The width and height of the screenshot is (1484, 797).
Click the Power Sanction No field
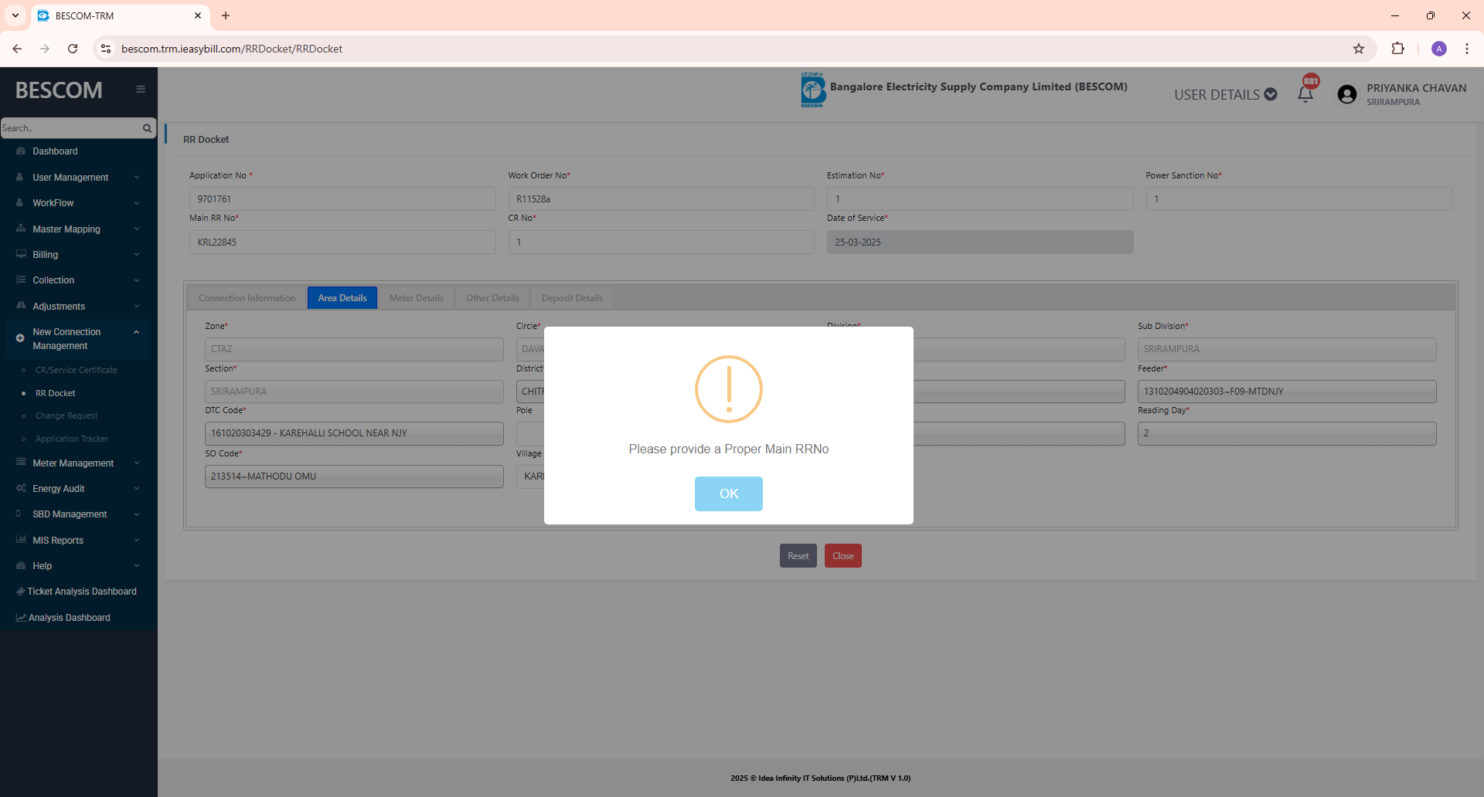point(1298,198)
